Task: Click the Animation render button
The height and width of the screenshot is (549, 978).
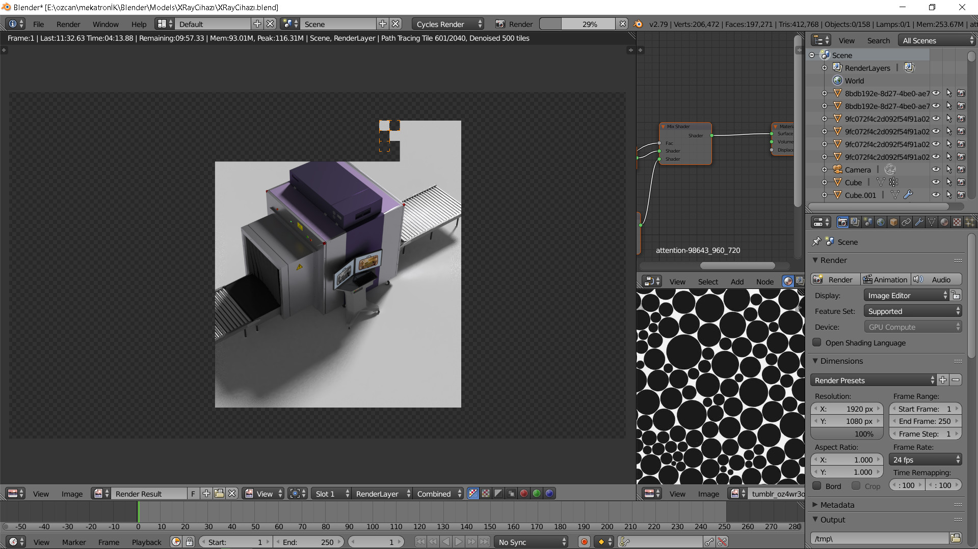Action: (885, 280)
